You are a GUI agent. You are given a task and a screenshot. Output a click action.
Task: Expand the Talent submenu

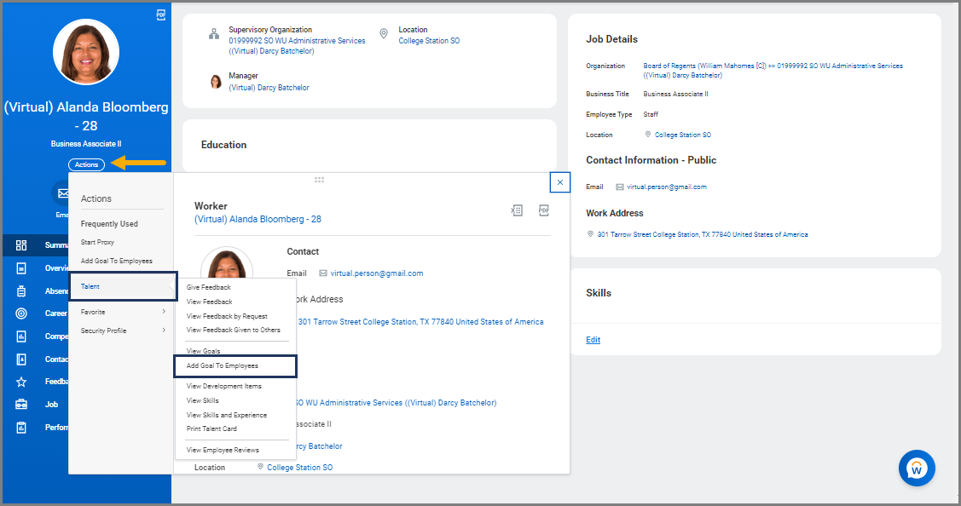pyautogui.click(x=123, y=287)
